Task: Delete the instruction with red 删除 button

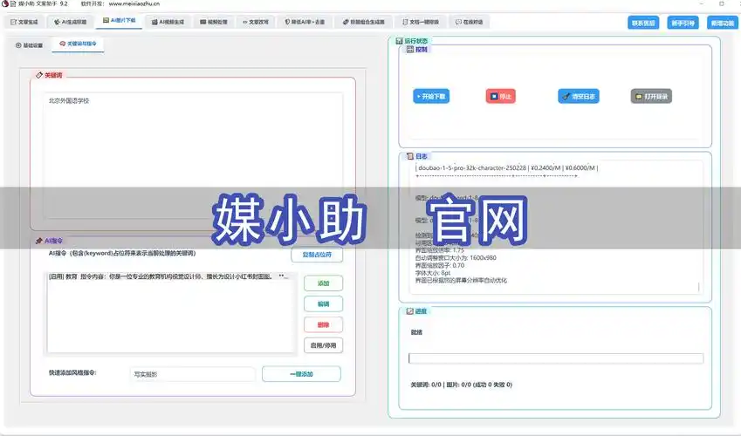Action: point(323,325)
